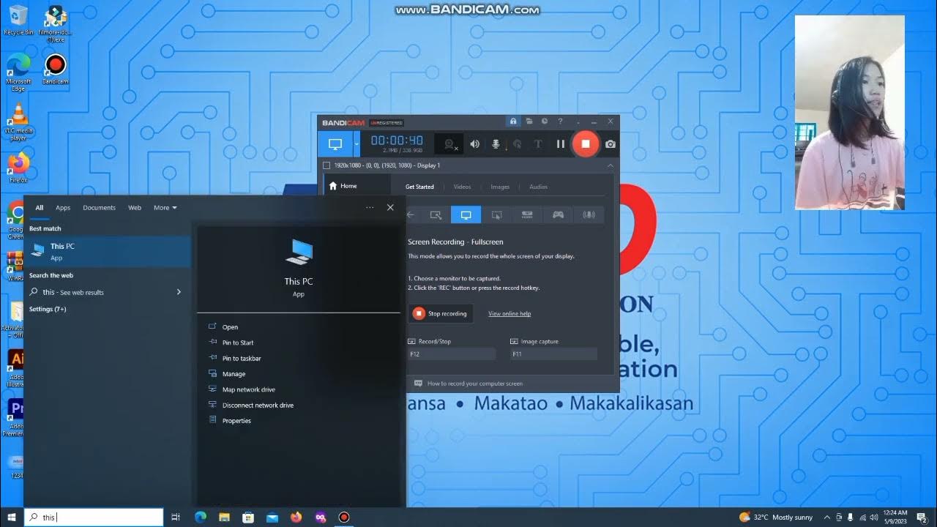Open the View online help link
Image resolution: width=937 pixels, height=527 pixels.
point(509,314)
